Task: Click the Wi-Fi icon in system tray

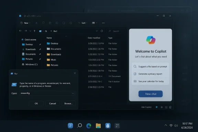Action: coord(171,125)
